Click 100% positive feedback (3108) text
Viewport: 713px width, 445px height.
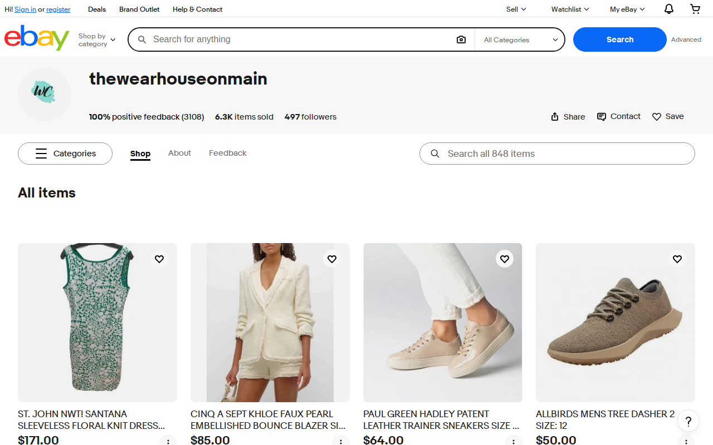coord(146,117)
